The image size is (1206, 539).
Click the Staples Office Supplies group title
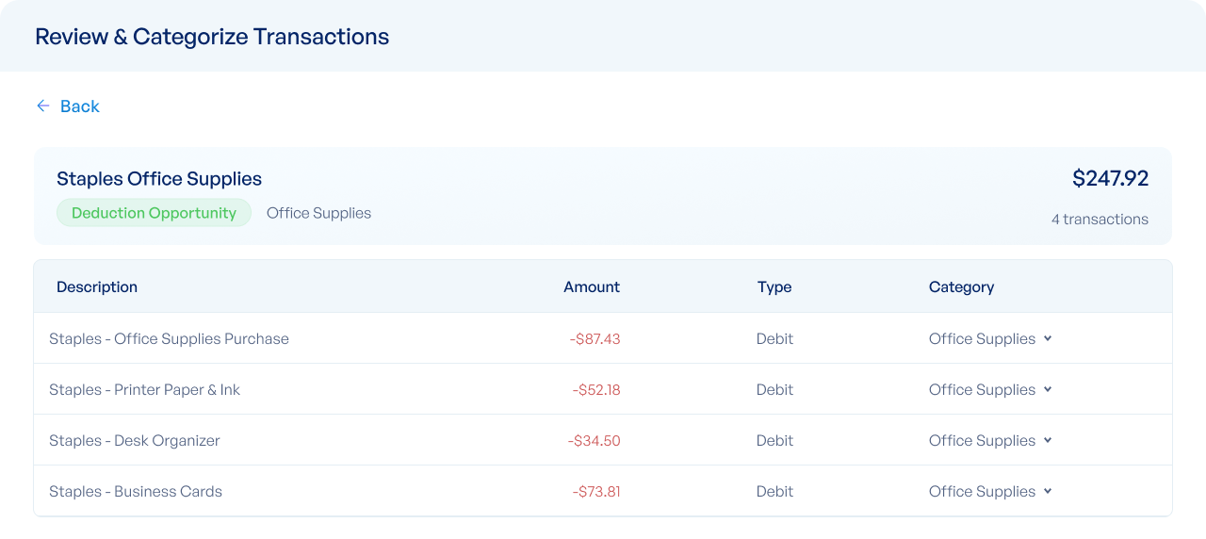(159, 179)
